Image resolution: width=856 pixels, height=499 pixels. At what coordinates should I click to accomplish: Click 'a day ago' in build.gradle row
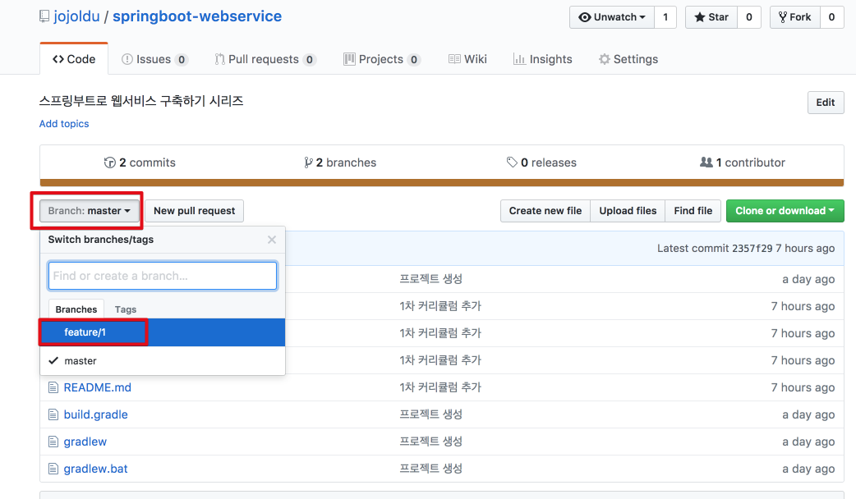click(x=808, y=414)
